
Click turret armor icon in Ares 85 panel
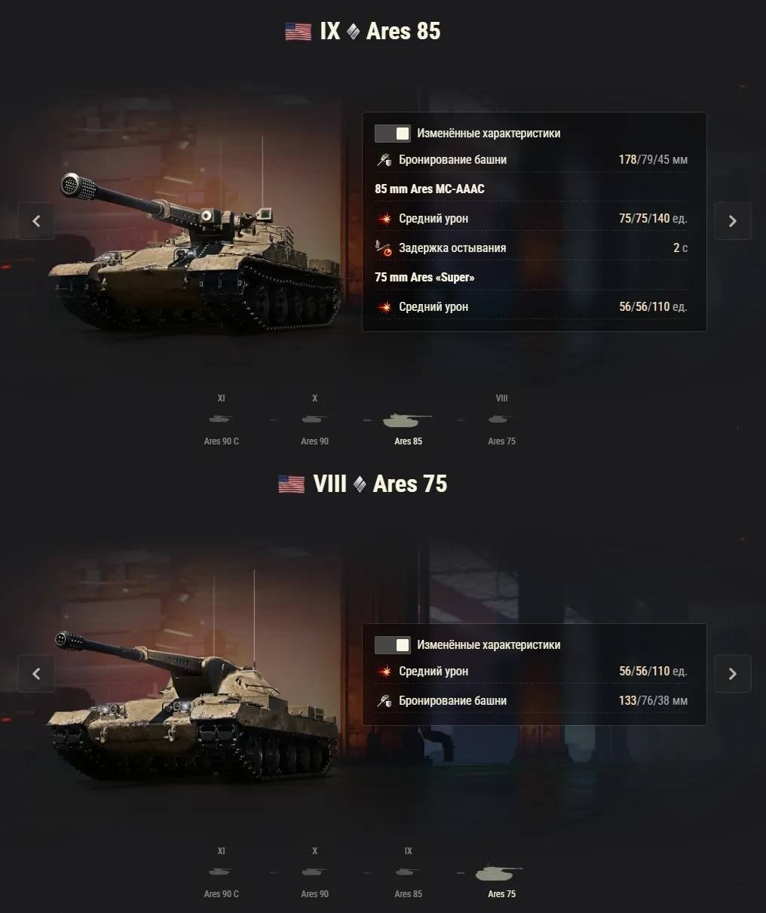pos(384,160)
